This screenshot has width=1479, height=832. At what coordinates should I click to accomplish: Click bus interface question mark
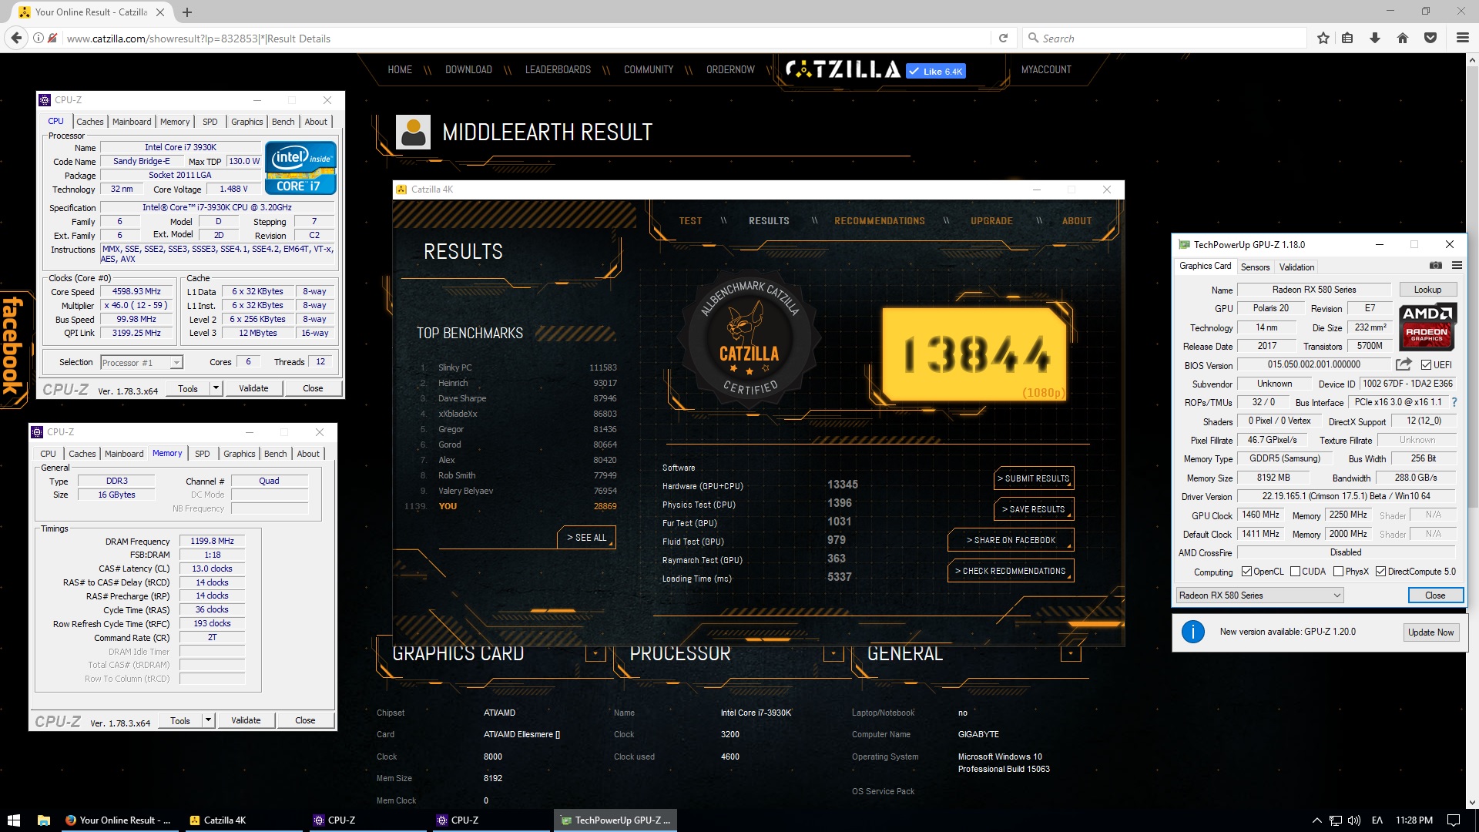point(1454,402)
